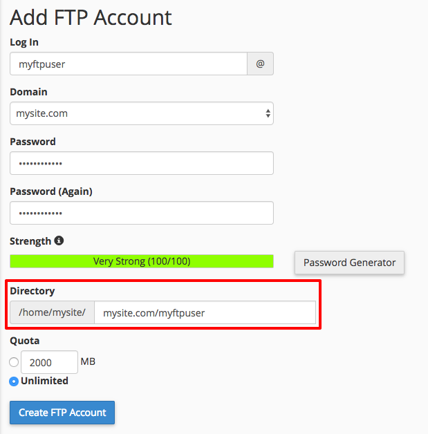Click the Password (Again) label
The image size is (428, 434).
(x=51, y=191)
